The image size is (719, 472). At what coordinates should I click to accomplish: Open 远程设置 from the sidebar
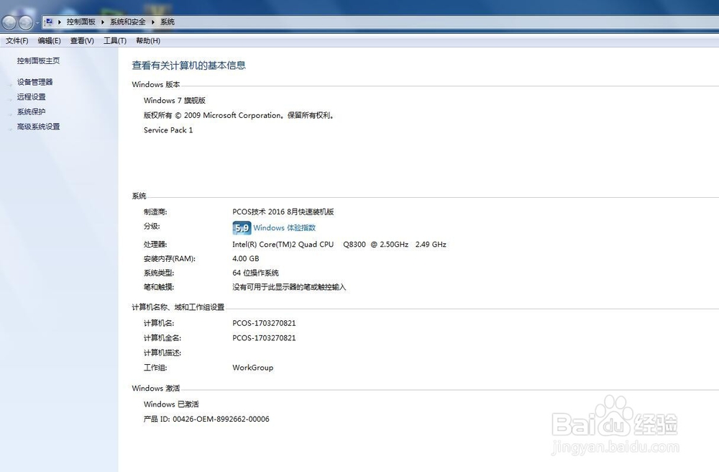pos(31,97)
